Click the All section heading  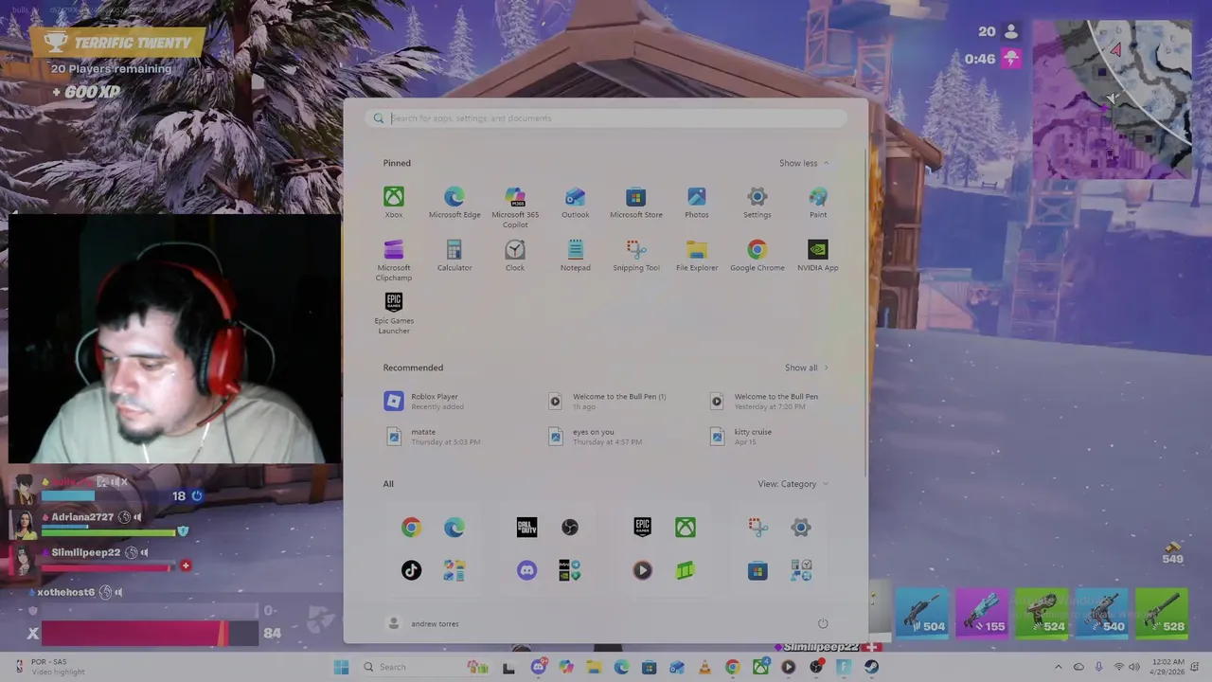point(388,484)
